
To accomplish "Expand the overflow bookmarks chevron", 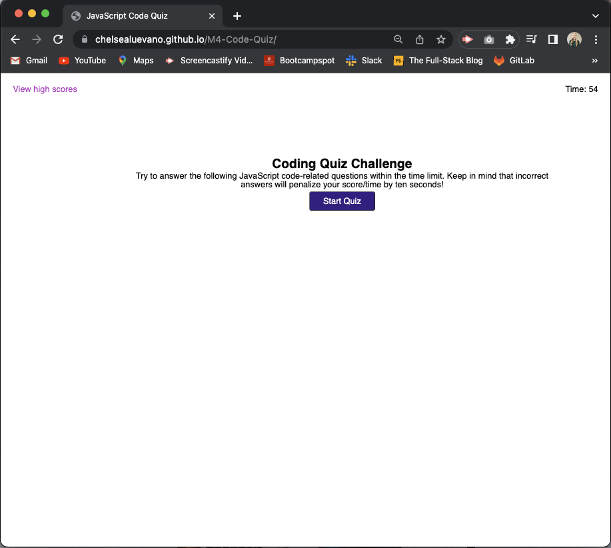I will 595,61.
